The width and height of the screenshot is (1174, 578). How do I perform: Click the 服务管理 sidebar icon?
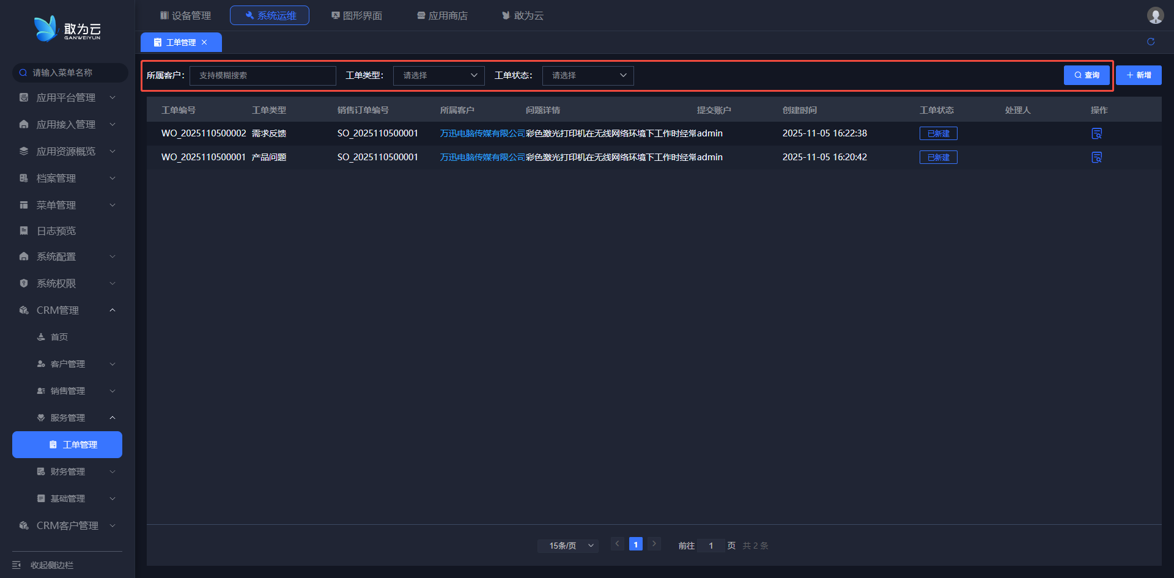pos(41,418)
